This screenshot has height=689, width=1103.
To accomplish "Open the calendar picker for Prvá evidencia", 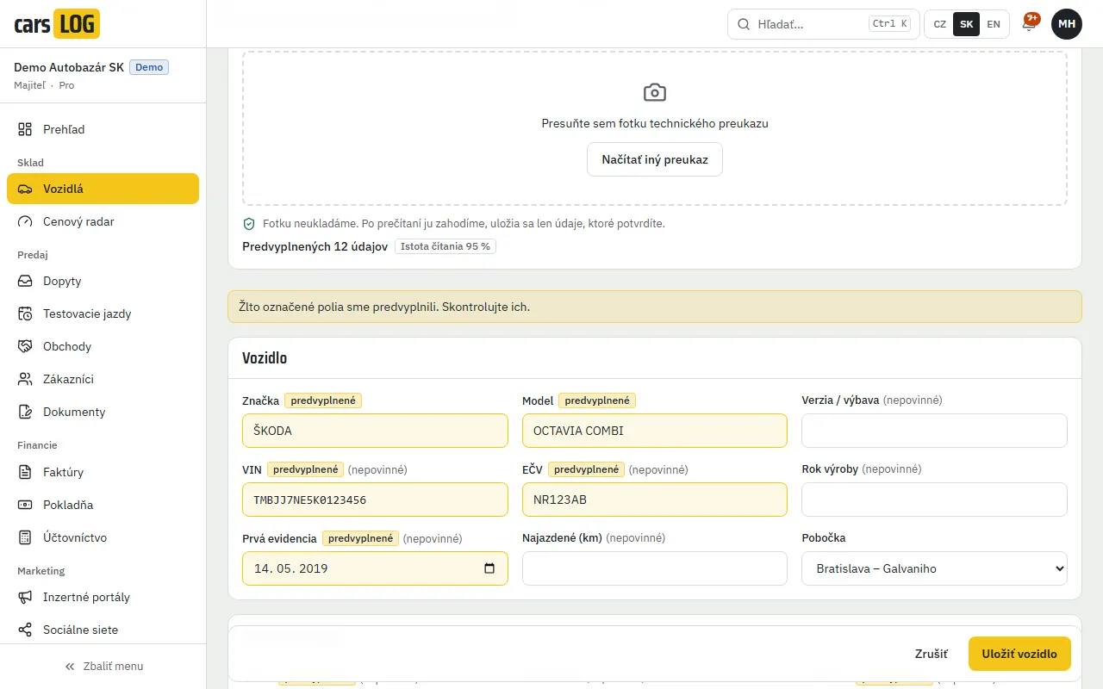I will [x=489, y=568].
